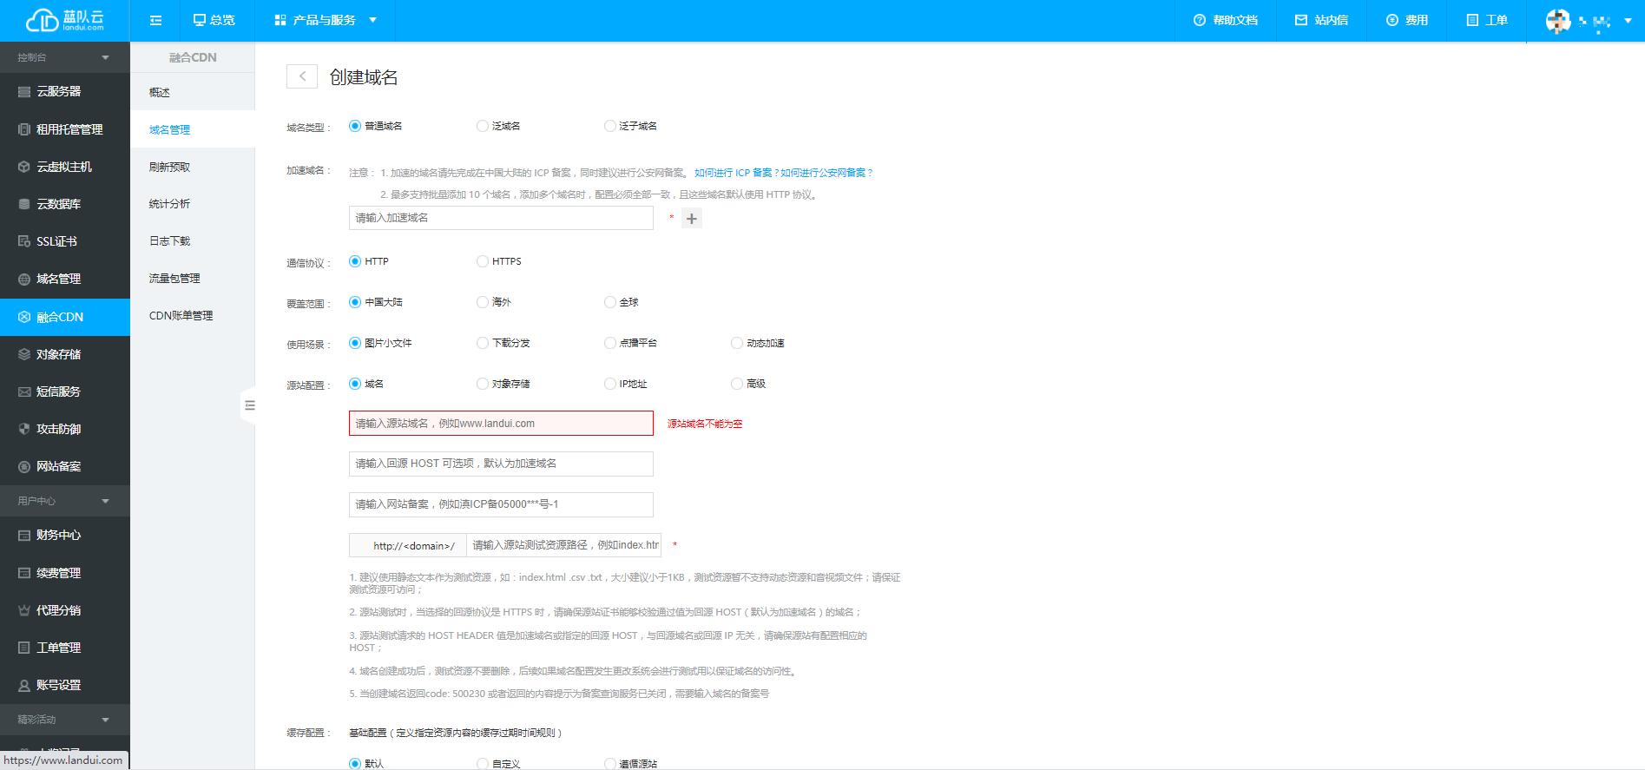
Task: Click the 云服务器 server icon
Action: pos(24,91)
